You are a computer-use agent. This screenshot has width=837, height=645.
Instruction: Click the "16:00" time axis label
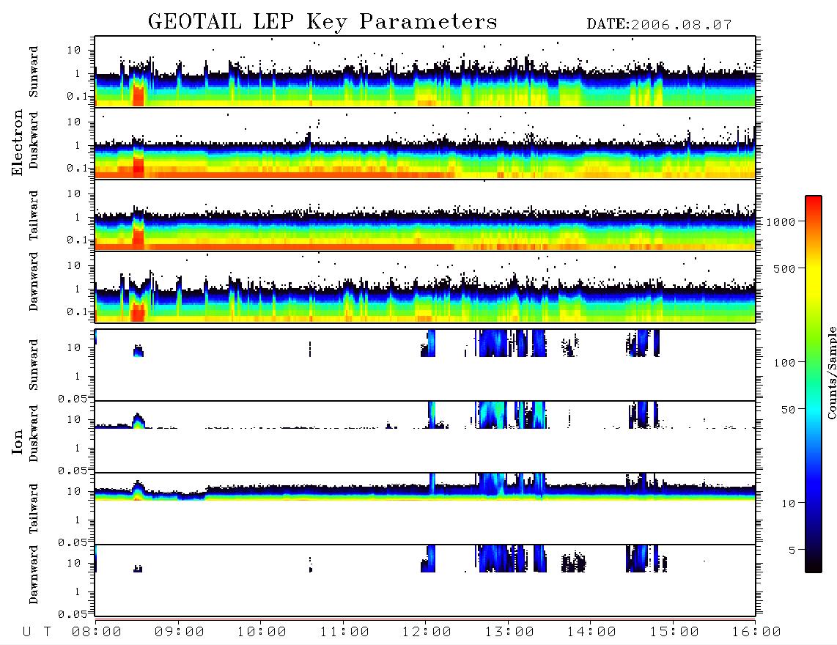coord(756,633)
